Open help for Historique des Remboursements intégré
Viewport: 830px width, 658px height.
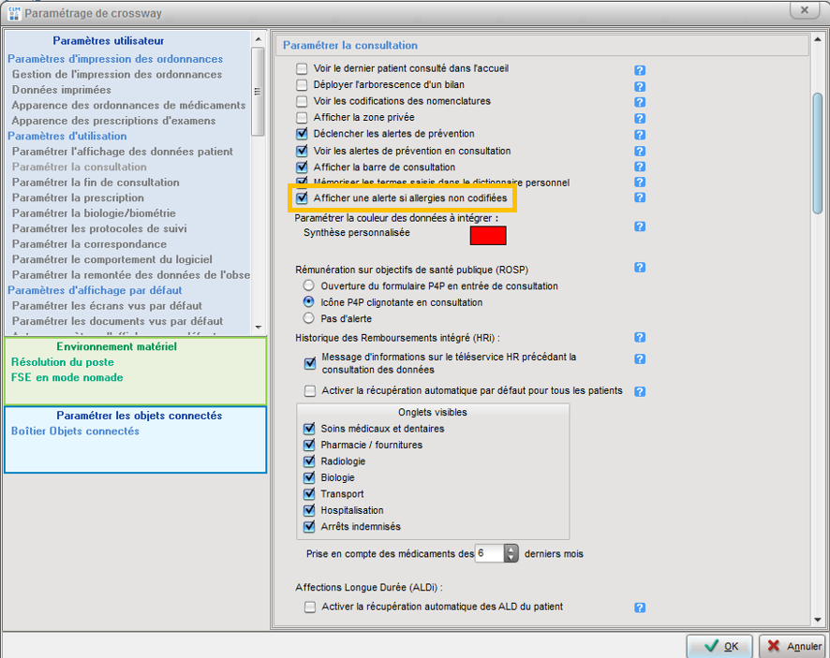pos(640,337)
